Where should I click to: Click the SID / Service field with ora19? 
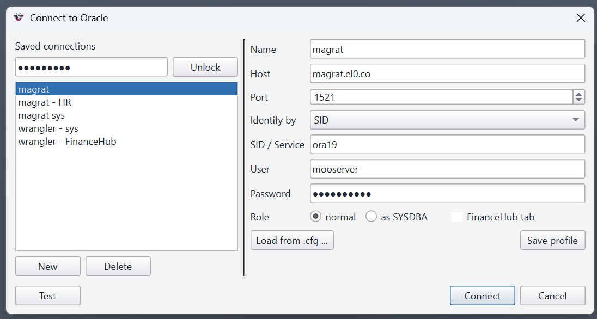tap(447, 144)
